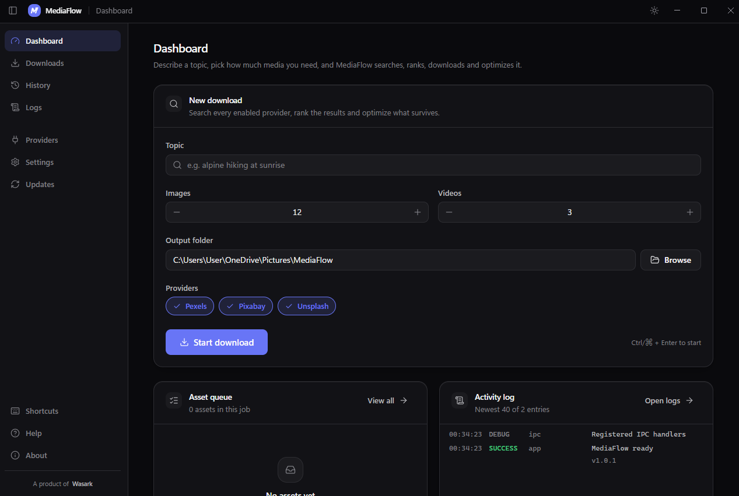Decrease Images count with minus button
The image size is (739, 496).
[x=177, y=212]
